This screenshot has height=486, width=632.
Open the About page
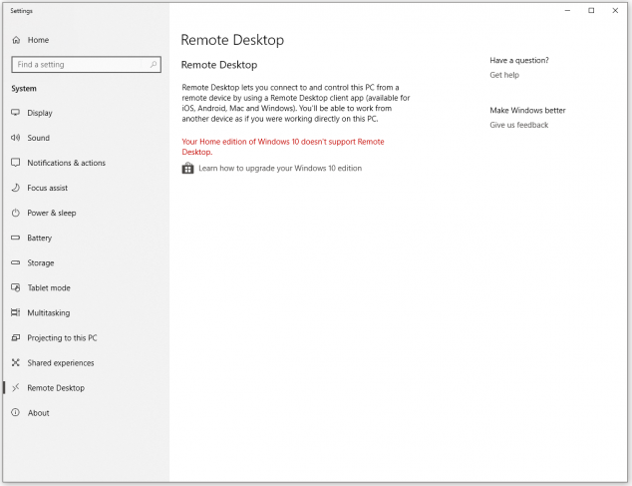[38, 413]
